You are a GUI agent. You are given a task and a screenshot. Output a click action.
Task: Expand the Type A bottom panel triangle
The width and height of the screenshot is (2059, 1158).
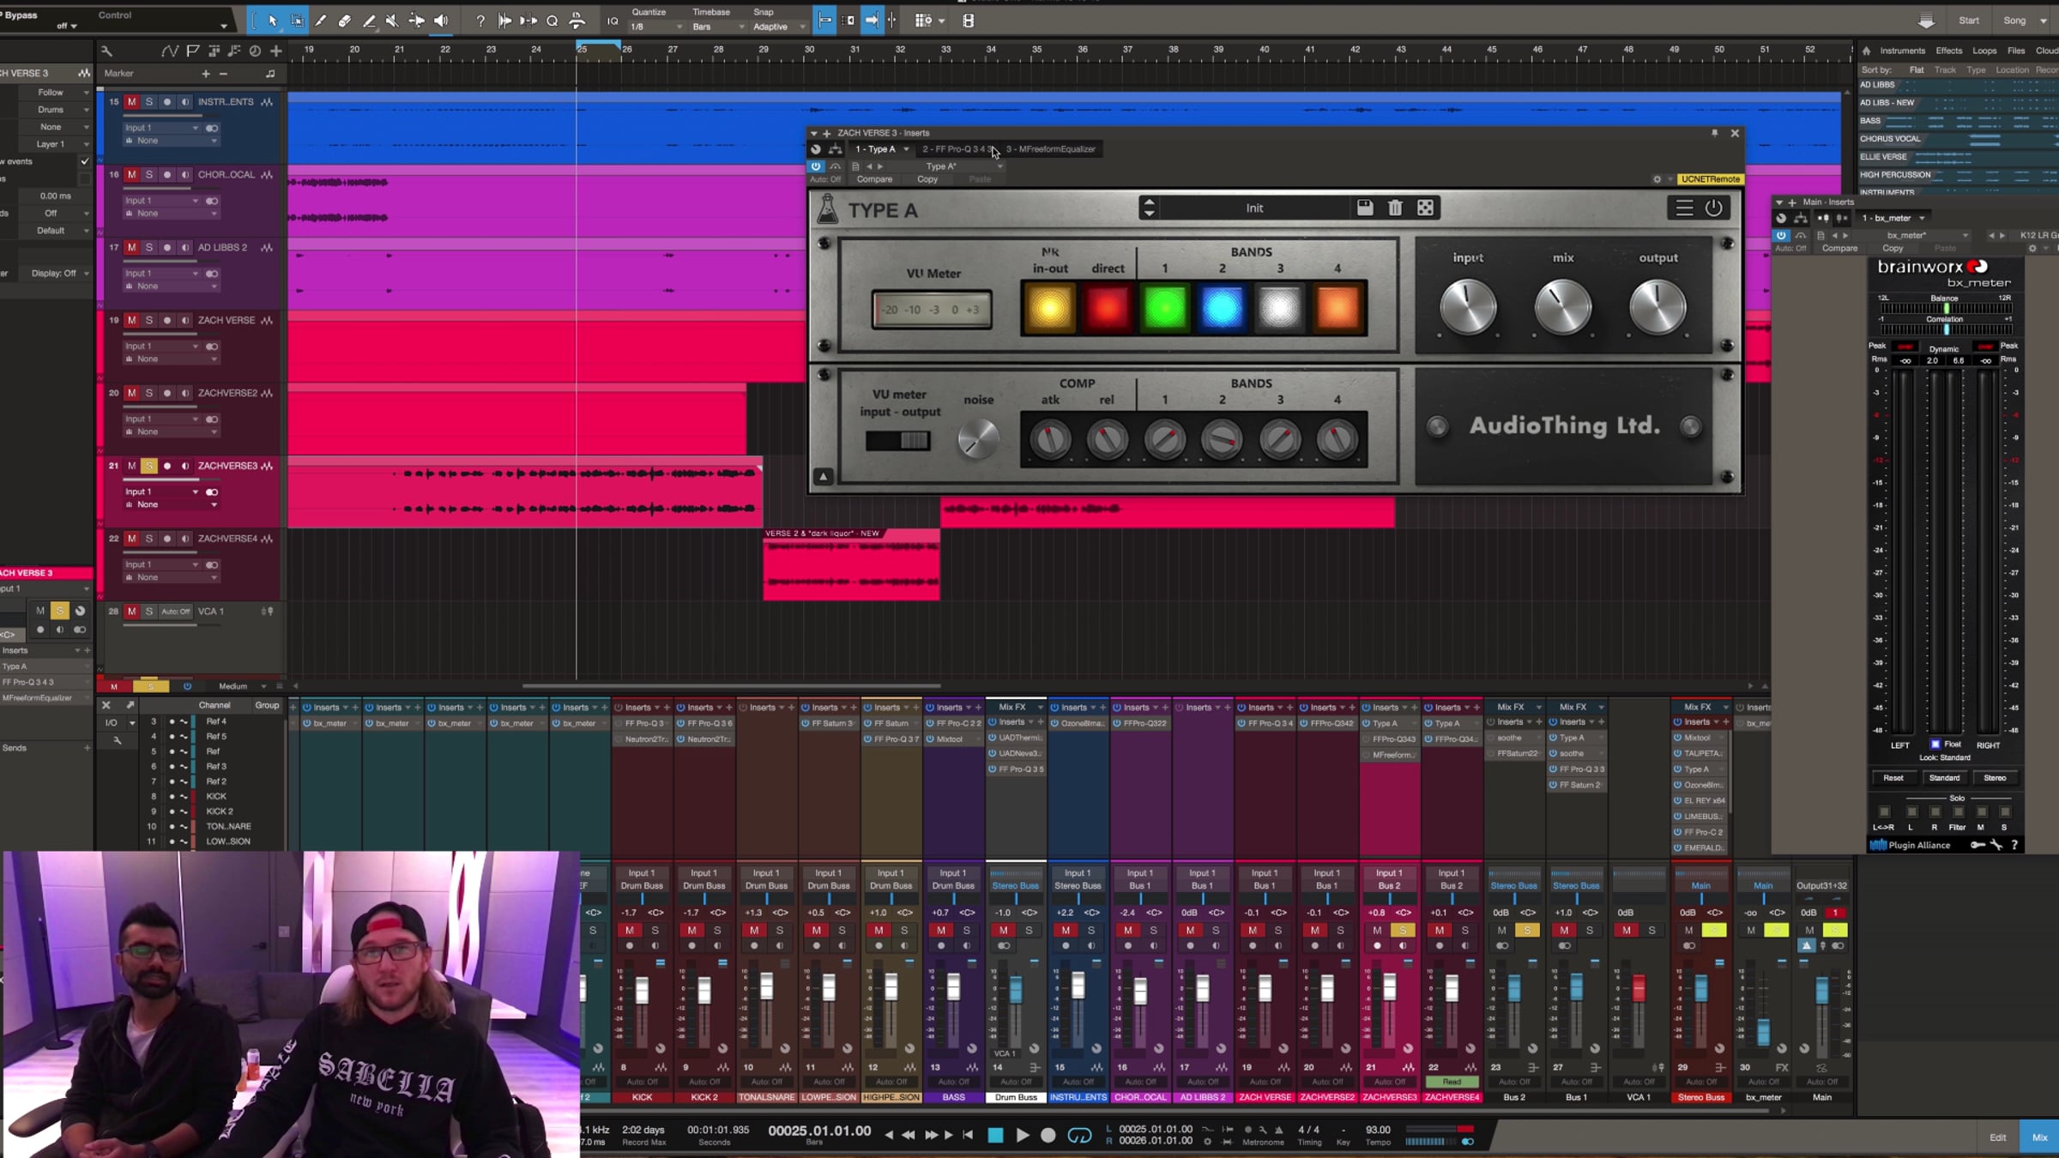pyautogui.click(x=823, y=476)
